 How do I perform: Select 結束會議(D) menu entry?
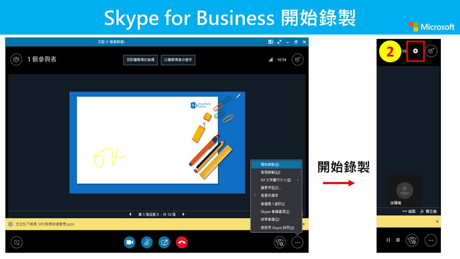276,219
